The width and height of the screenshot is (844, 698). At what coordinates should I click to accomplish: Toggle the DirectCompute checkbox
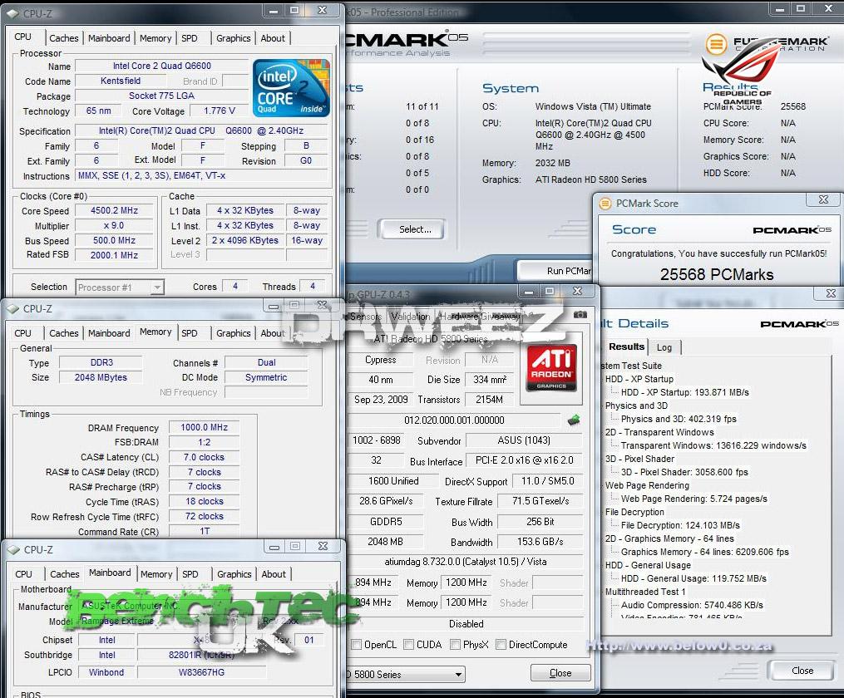[501, 644]
